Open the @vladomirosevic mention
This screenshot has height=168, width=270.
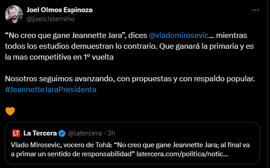click(x=178, y=35)
